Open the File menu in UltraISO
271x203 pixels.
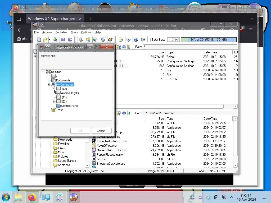coord(37,32)
